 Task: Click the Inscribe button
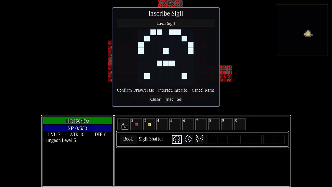click(x=174, y=99)
